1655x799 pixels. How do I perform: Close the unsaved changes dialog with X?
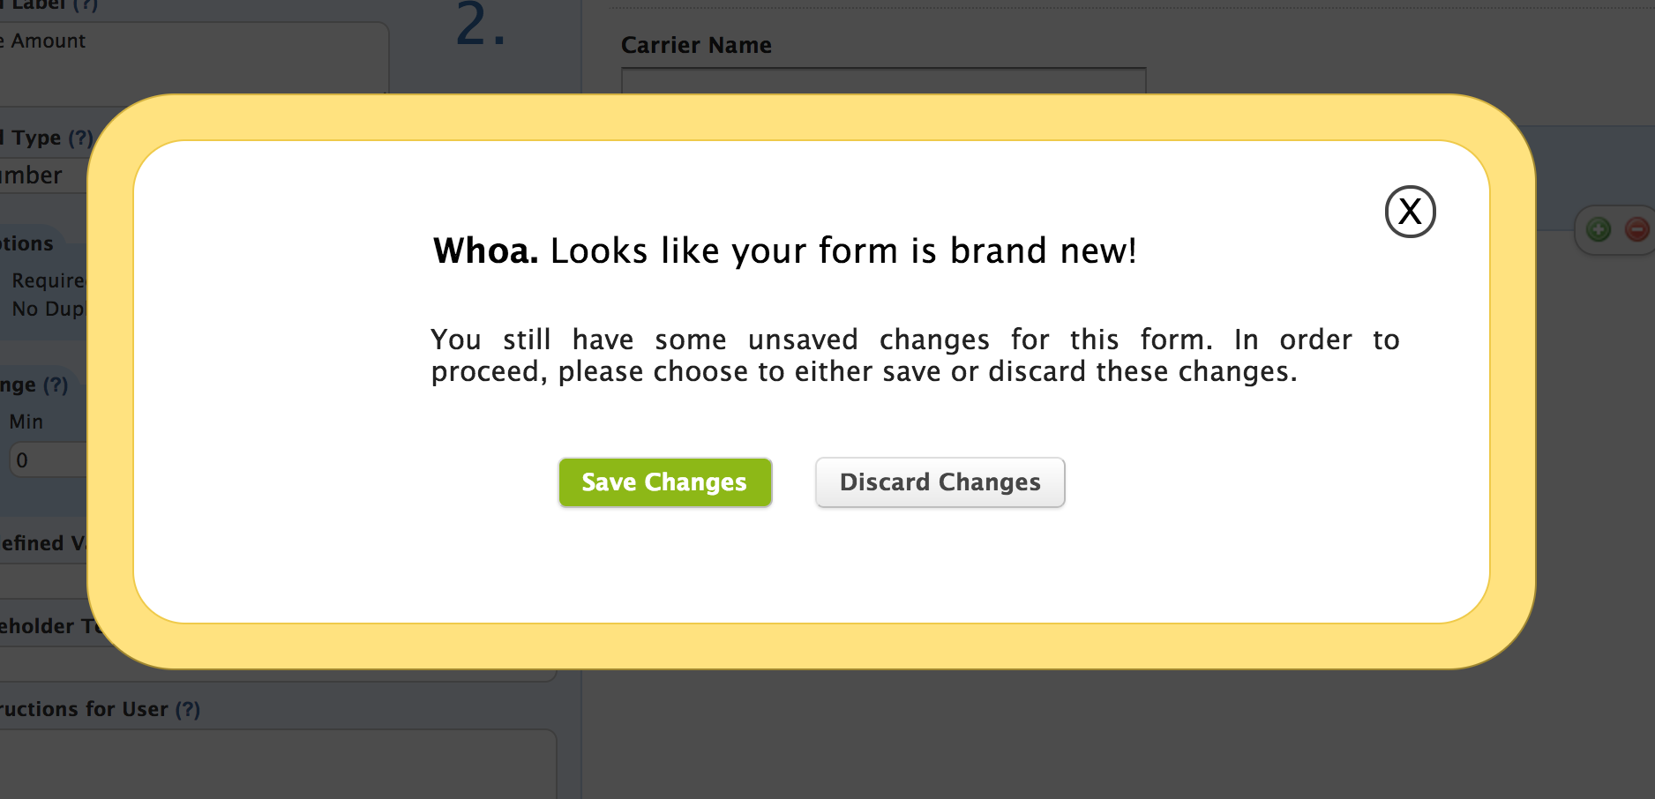click(1410, 212)
